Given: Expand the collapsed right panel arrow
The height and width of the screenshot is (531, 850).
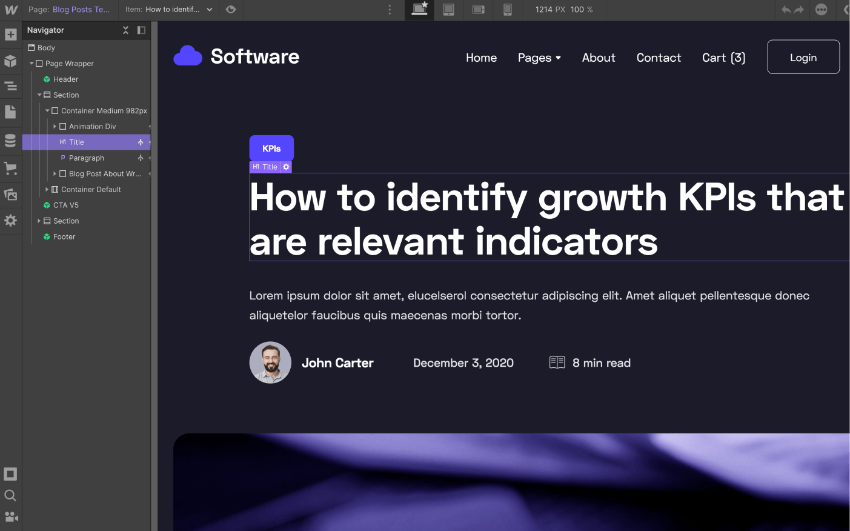Looking at the screenshot, I should pos(846,10).
